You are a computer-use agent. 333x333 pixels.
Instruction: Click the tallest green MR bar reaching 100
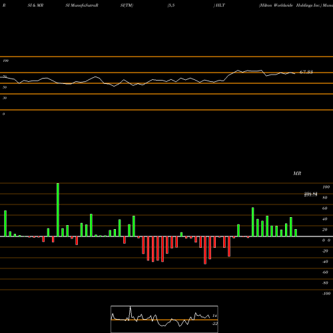tap(58, 210)
